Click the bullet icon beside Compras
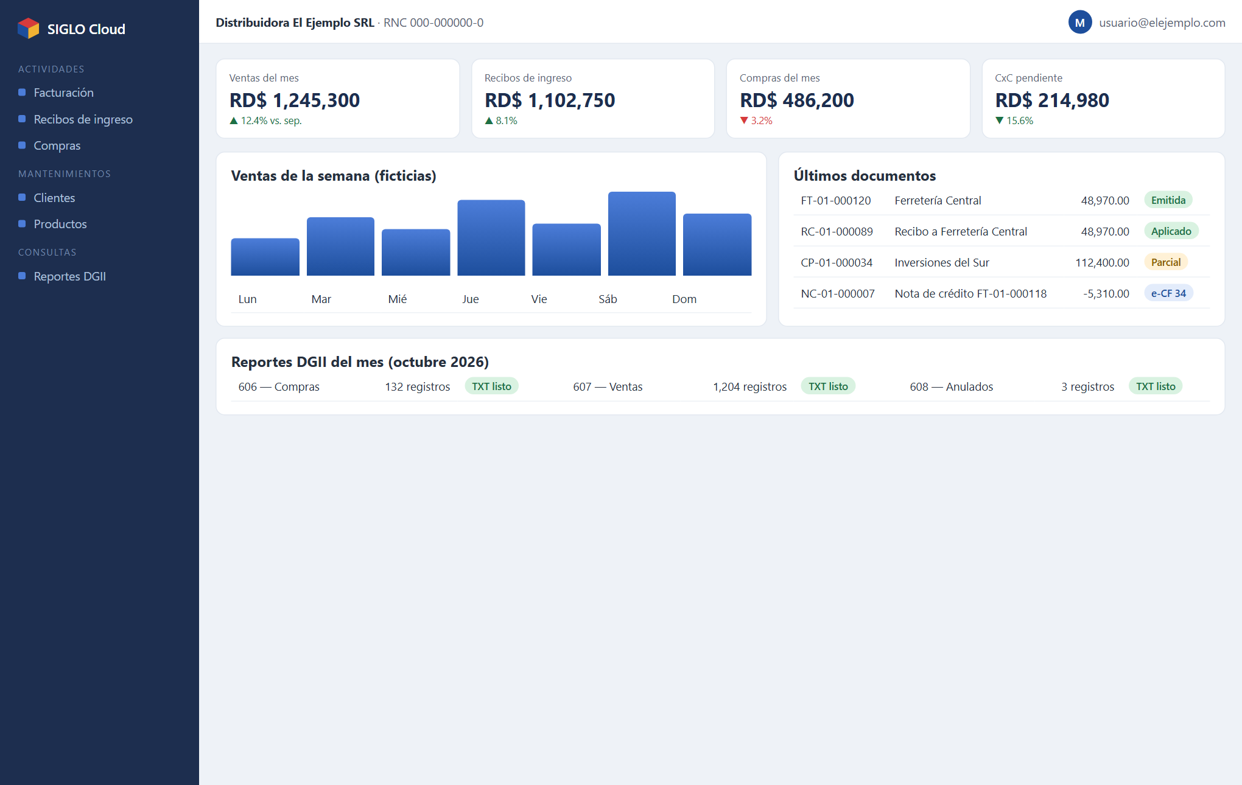The image size is (1242, 785). (x=22, y=145)
